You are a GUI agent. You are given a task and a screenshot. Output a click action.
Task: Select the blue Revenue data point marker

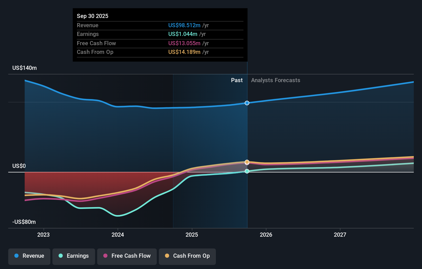pyautogui.click(x=247, y=103)
